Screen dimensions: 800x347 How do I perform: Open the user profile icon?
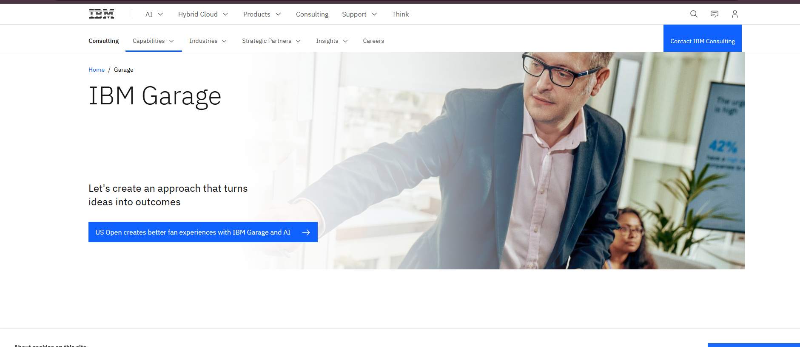[x=735, y=14]
